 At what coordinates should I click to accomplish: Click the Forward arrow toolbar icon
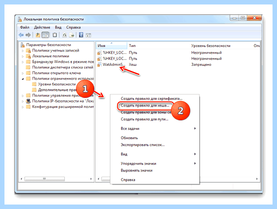(28, 35)
